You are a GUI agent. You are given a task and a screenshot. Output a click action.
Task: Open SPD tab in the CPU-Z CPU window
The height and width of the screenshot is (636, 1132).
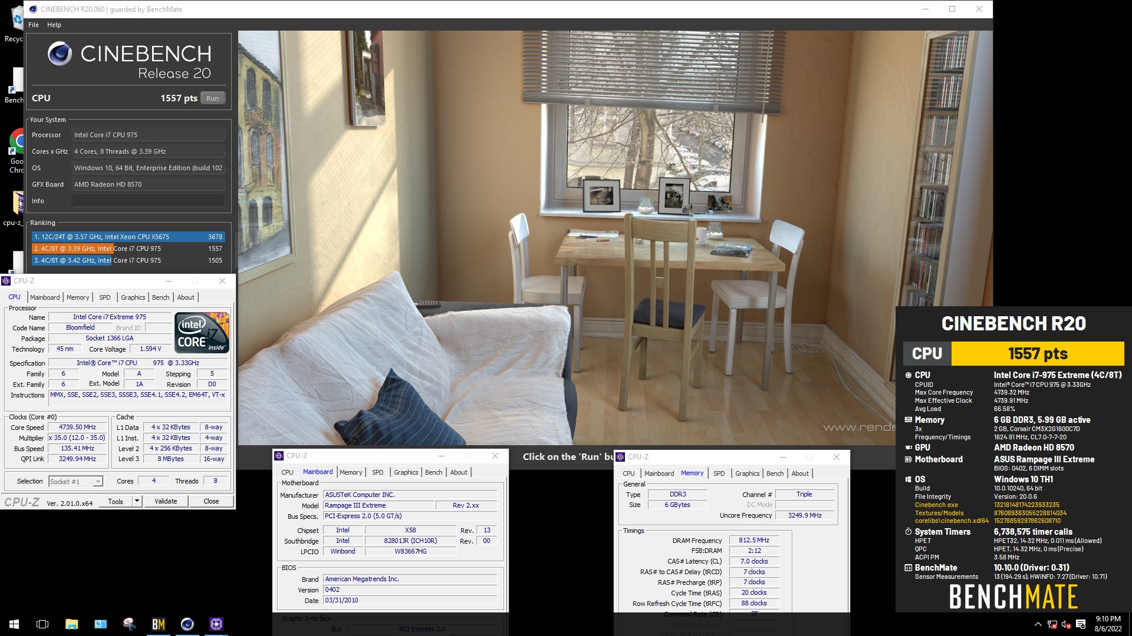point(105,297)
